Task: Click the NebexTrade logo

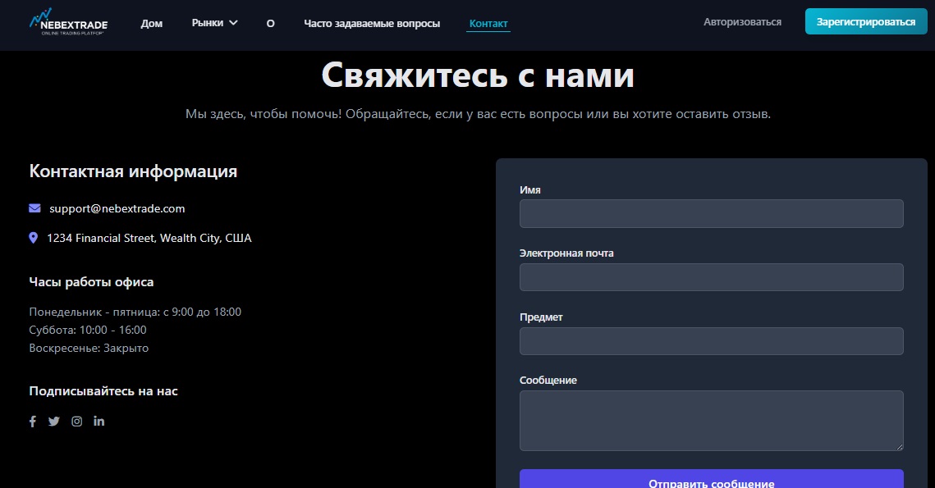Action: 69,22
